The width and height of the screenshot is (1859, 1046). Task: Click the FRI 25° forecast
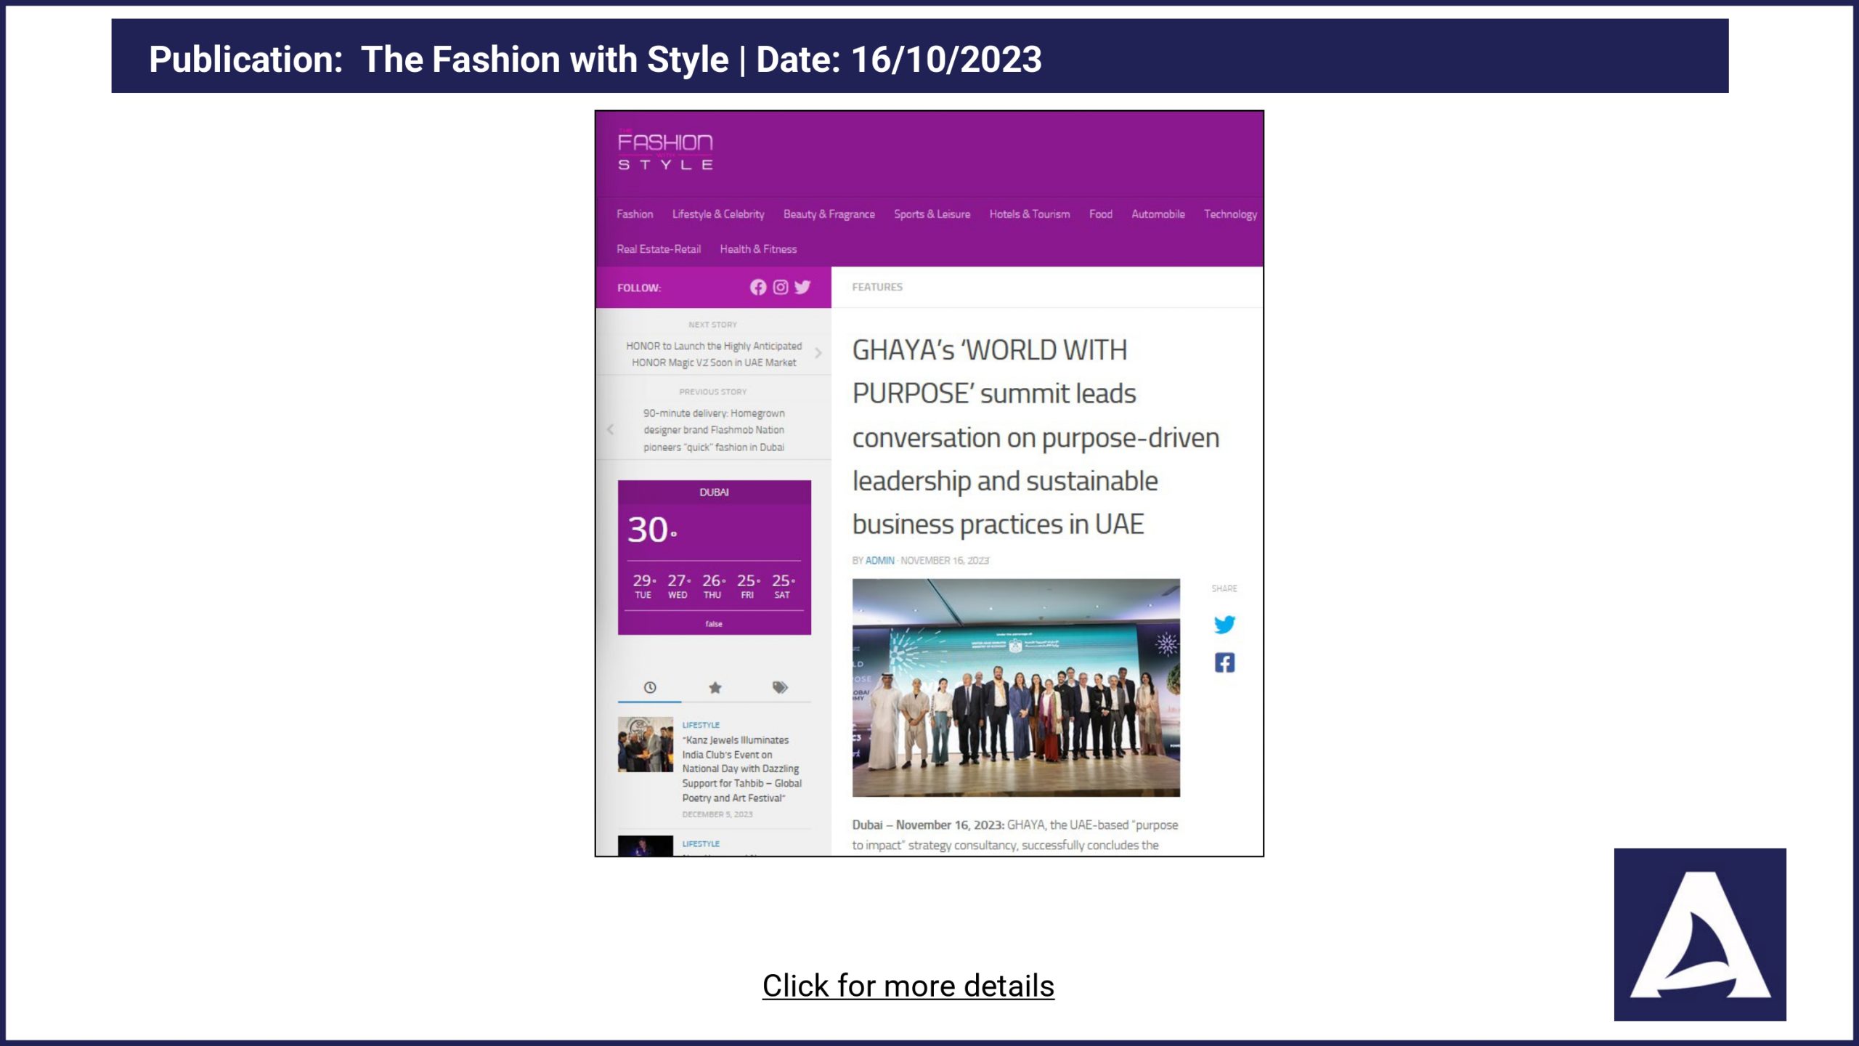point(748,586)
